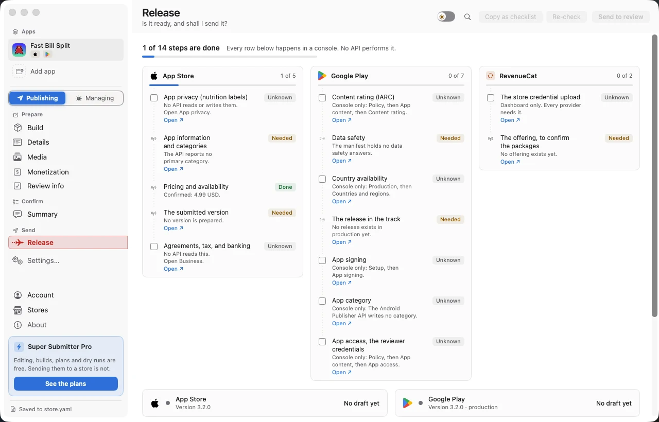Select Release in the sidebar
This screenshot has height=422, width=659.
click(x=68, y=242)
